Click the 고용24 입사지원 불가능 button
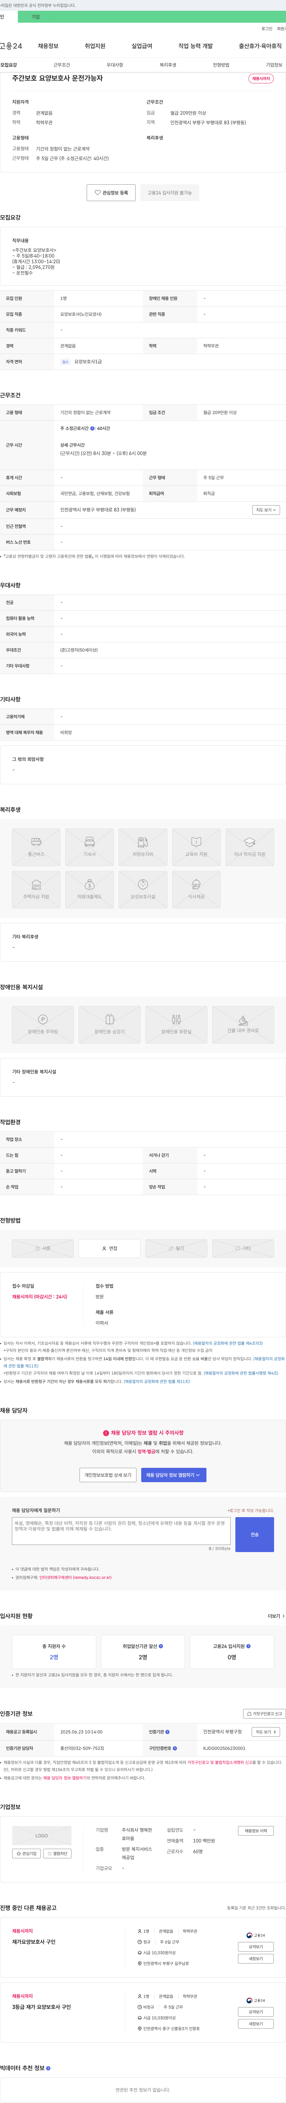The width and height of the screenshot is (286, 2103). pos(170,193)
